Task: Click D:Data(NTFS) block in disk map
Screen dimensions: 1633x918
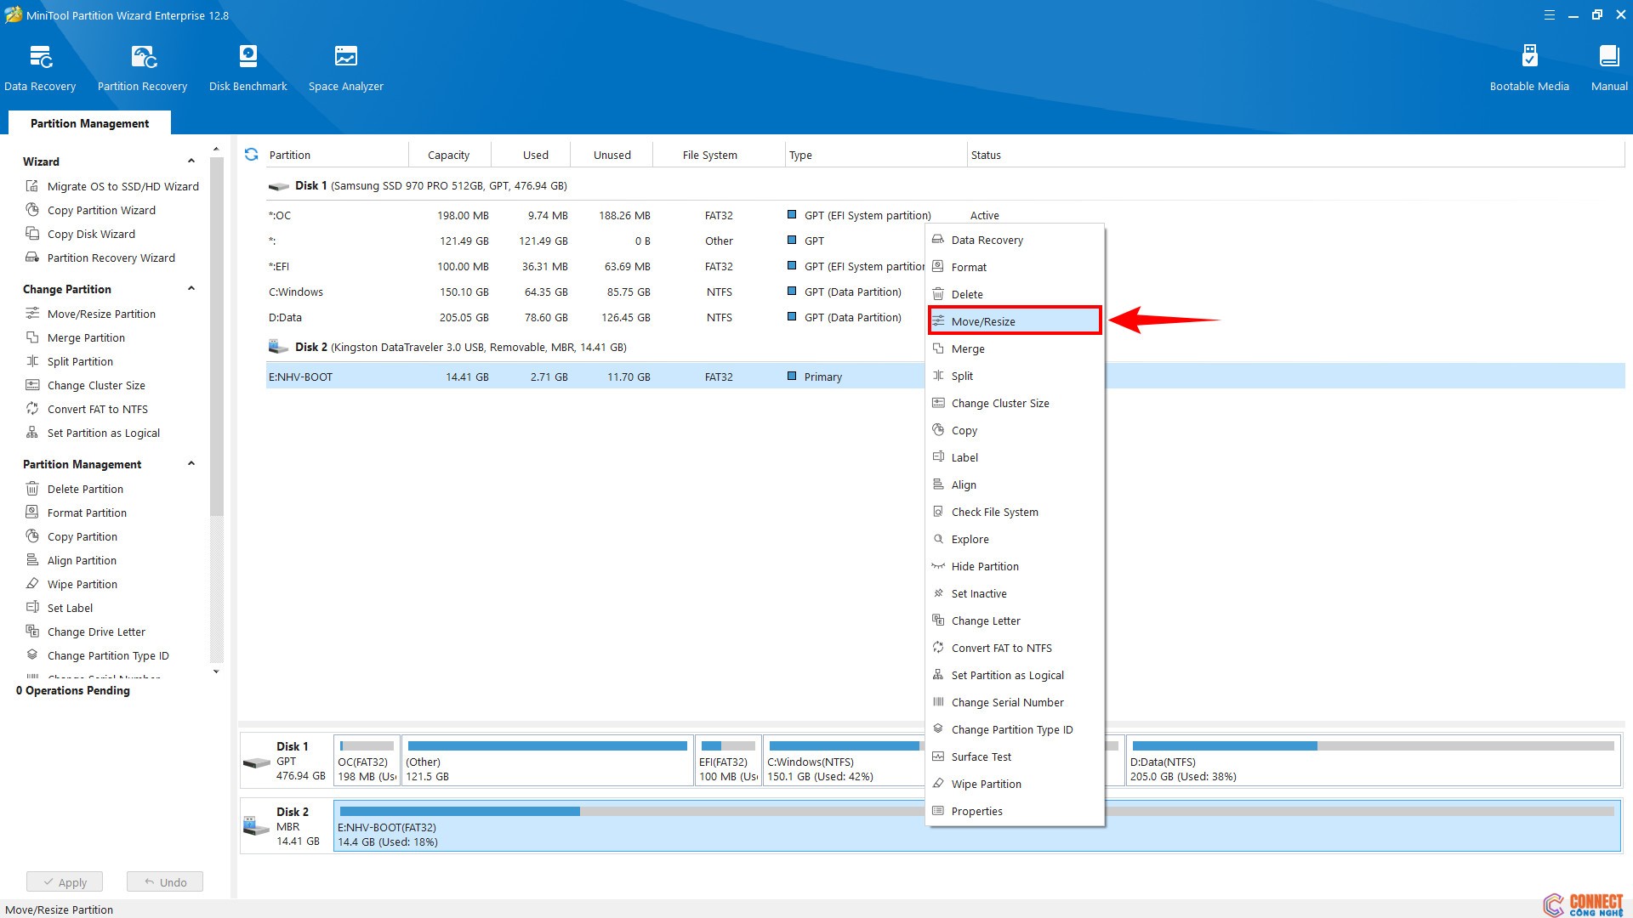Action: click(1372, 761)
